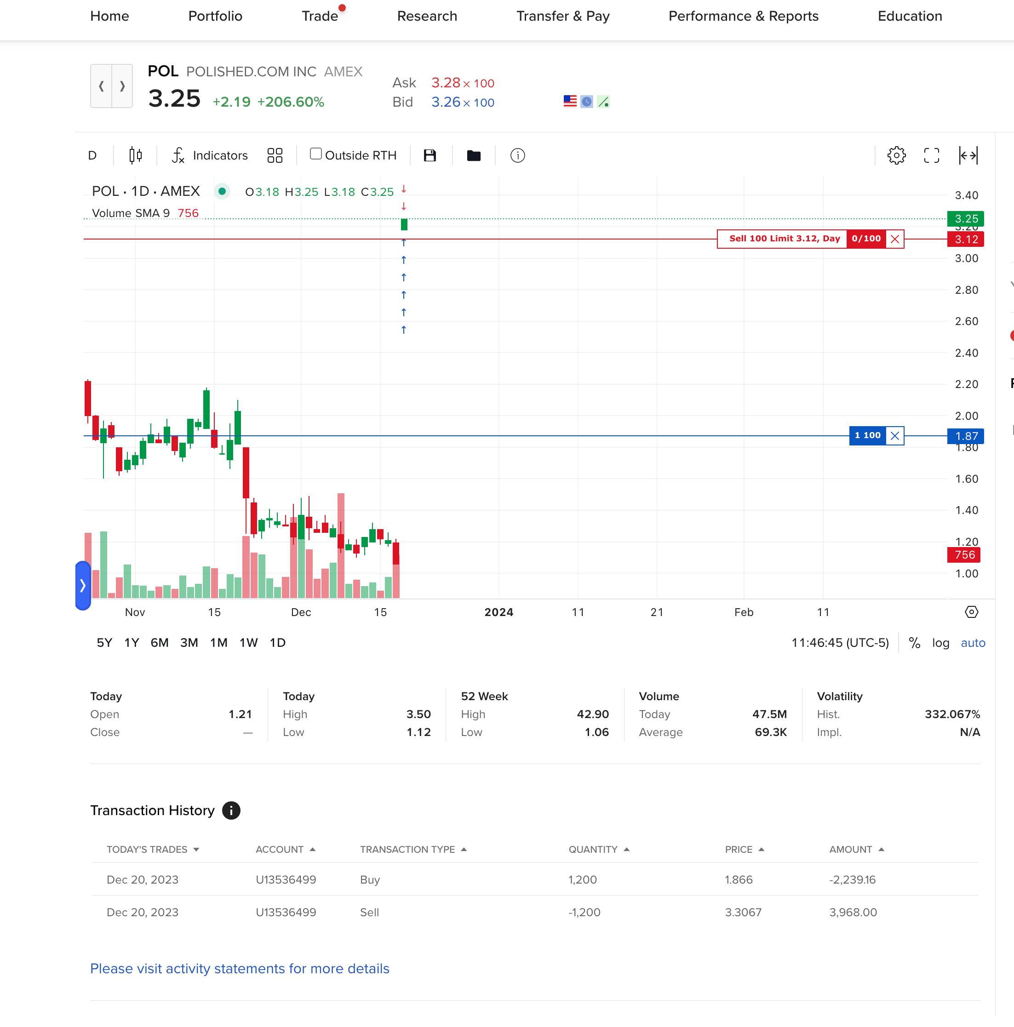Open the Performance & Reports menu
1014x1027 pixels.
click(x=743, y=16)
